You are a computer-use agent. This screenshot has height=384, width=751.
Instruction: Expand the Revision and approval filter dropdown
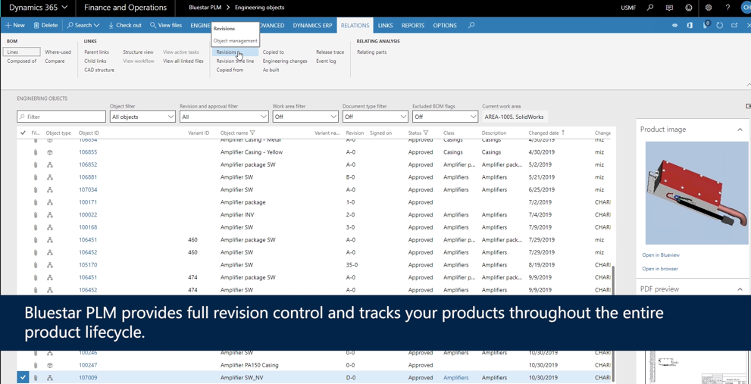(x=224, y=117)
